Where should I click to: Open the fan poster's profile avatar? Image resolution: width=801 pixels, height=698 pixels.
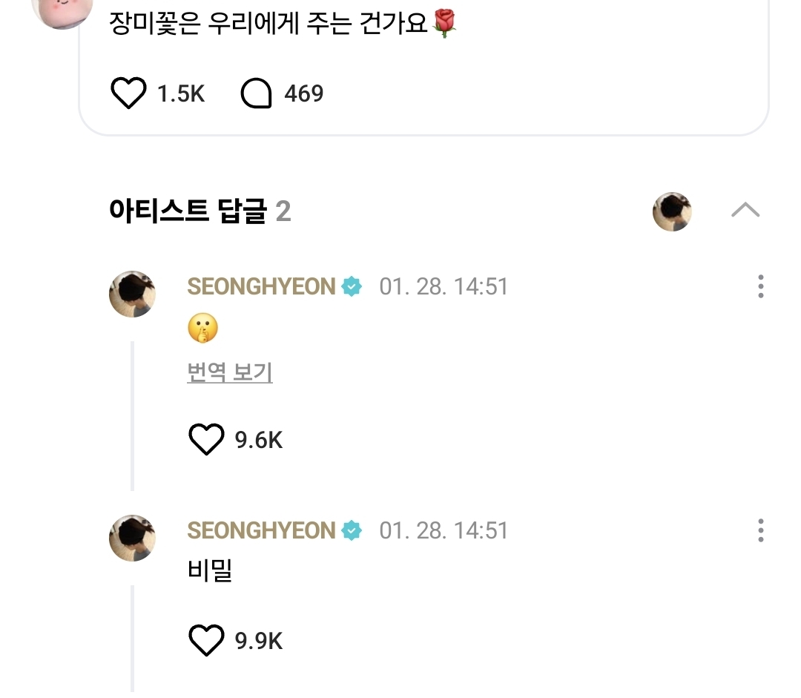62,10
